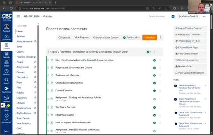Screen dimensions: 213x135
Task: Toggle publish status of Purpose and Structure
Action: pos(154,68)
